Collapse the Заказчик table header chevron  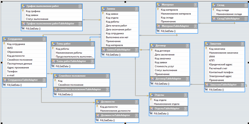point(242,44)
